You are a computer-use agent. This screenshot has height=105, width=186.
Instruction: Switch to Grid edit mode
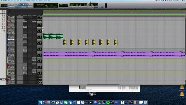[6, 6]
